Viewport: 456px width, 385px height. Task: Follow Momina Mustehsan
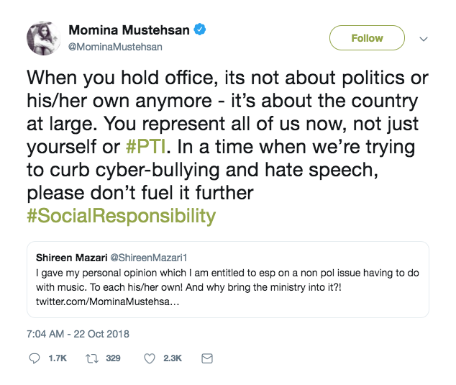point(367,38)
